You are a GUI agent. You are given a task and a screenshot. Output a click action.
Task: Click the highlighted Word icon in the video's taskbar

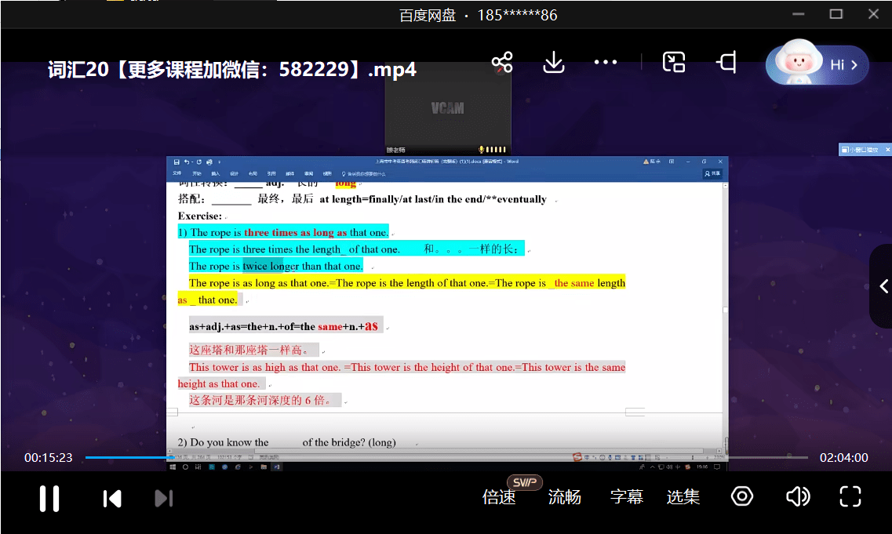click(x=276, y=467)
